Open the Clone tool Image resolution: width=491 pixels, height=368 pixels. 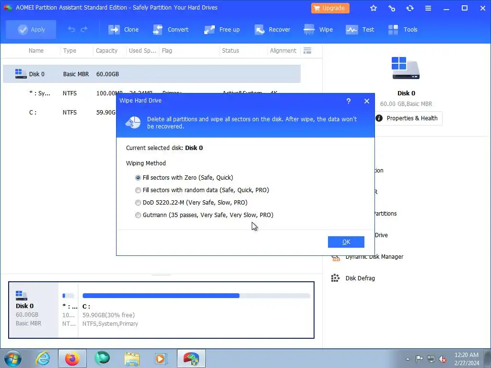click(x=123, y=30)
